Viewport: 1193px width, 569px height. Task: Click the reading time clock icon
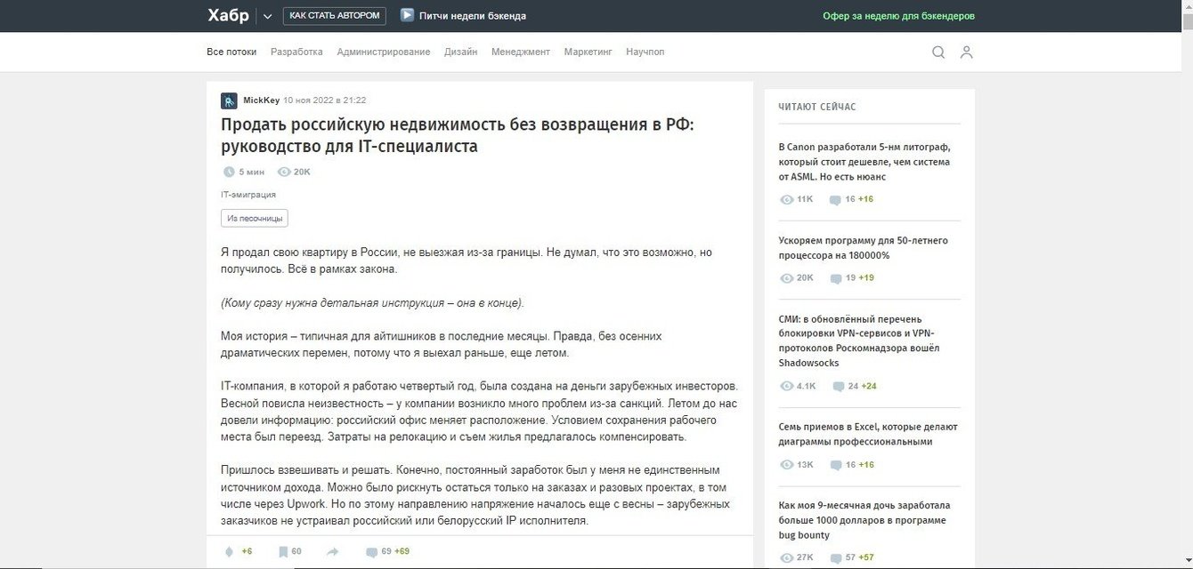pos(228,172)
